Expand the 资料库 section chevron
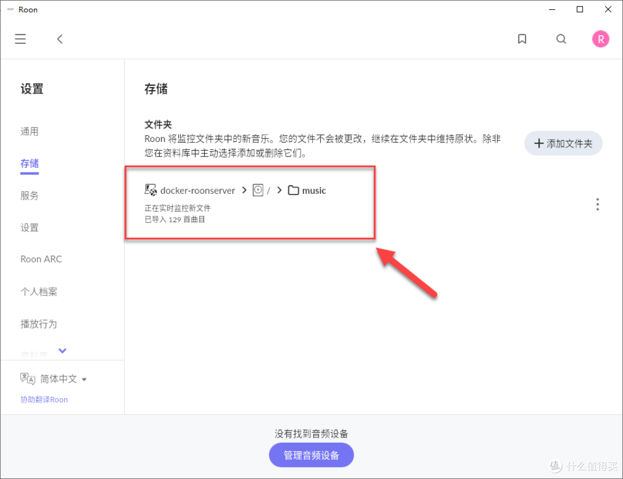The width and height of the screenshot is (623, 479). [x=62, y=351]
